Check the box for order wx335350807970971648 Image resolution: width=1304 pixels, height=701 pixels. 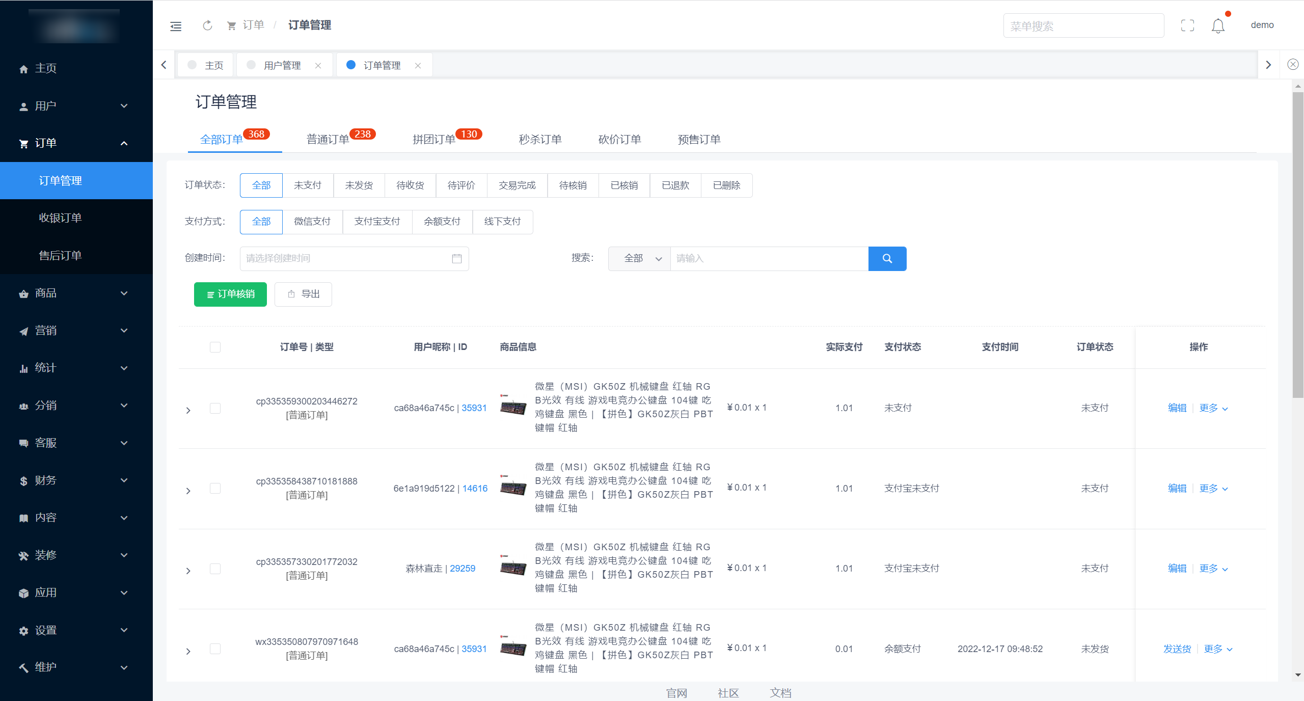215,649
